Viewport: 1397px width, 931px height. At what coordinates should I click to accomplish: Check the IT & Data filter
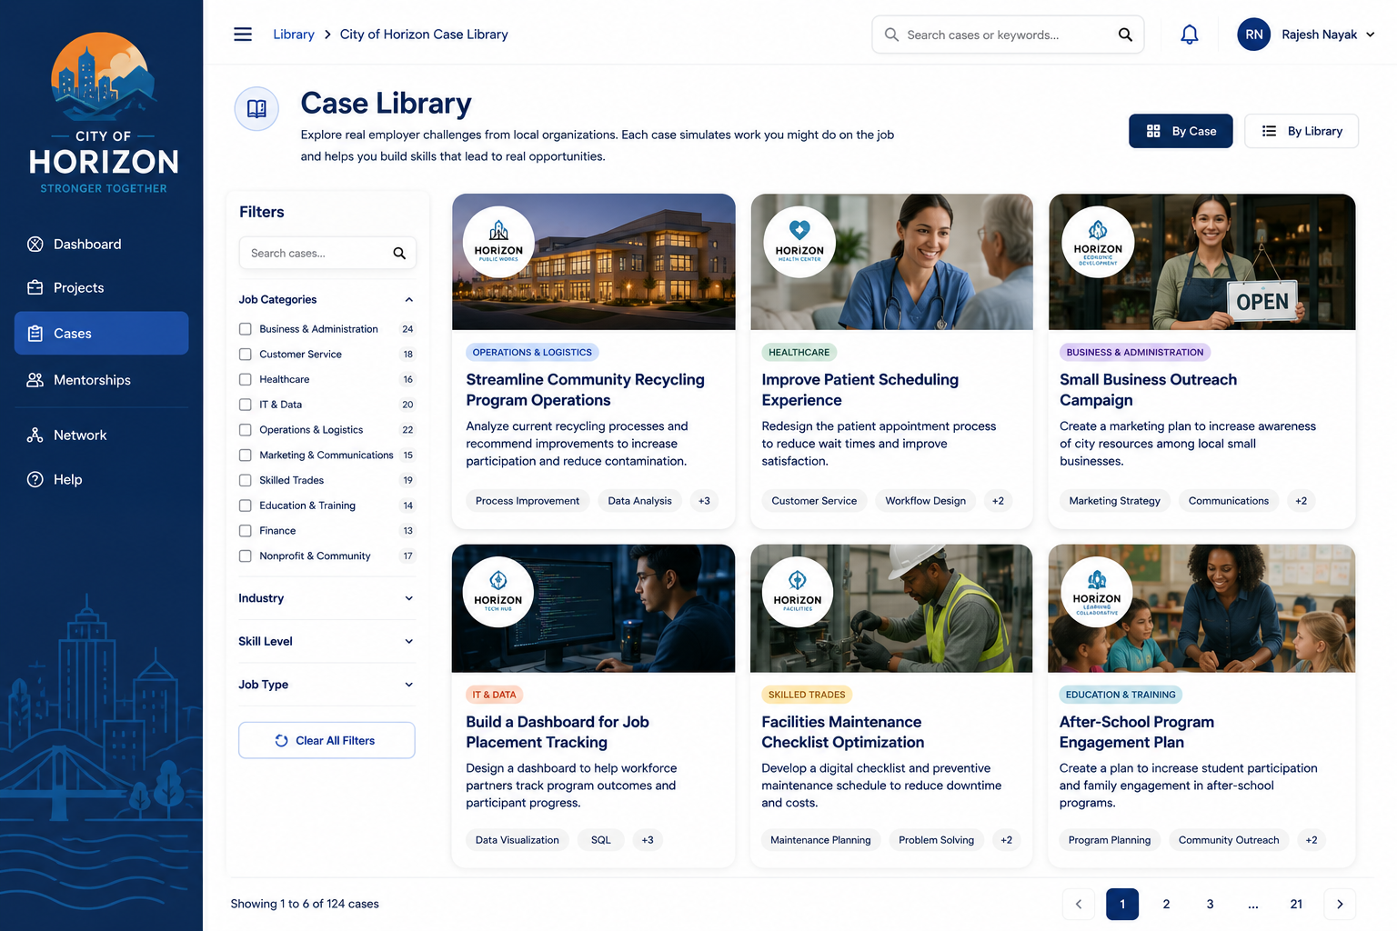245,405
